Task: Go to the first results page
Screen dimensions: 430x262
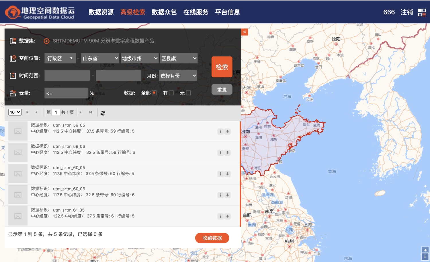Action: coord(27,112)
